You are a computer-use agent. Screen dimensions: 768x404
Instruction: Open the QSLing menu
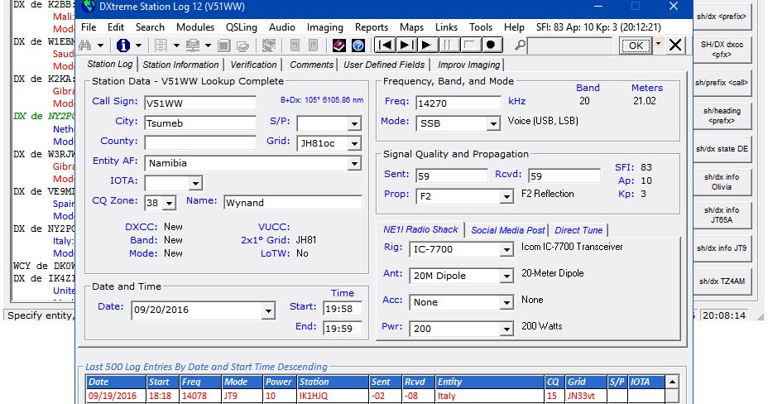(x=242, y=27)
